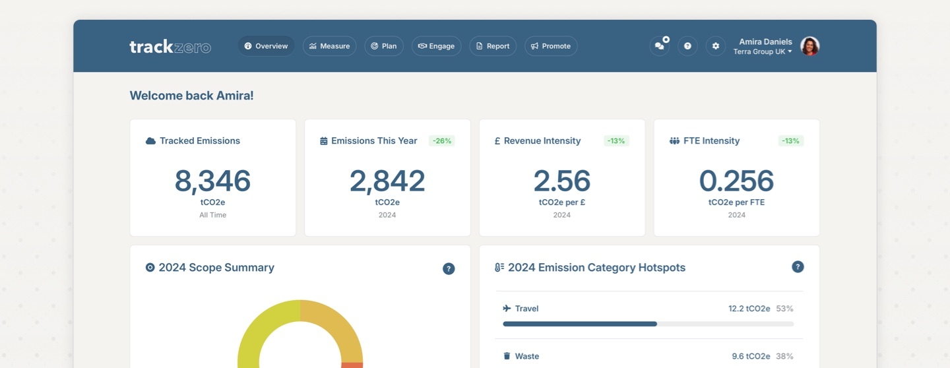The height and width of the screenshot is (368, 950).
Task: Click Amira Daniels profile avatar
Action: click(x=809, y=46)
